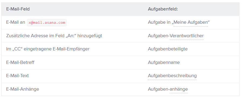This screenshot has width=244, height=99.
Task: Click the Aufgabenfeld column header
Action: click(163, 9)
